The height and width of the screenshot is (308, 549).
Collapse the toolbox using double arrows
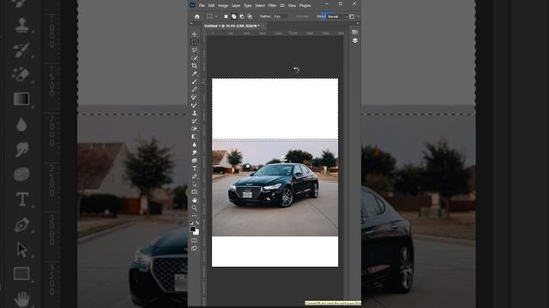tap(190, 23)
